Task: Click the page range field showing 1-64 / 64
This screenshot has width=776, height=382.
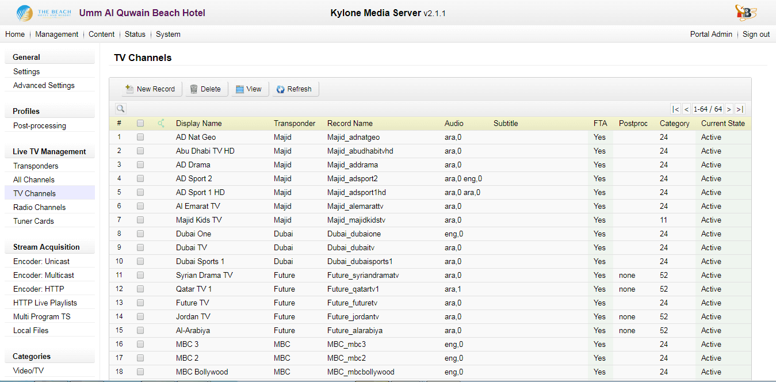Action: pos(708,109)
